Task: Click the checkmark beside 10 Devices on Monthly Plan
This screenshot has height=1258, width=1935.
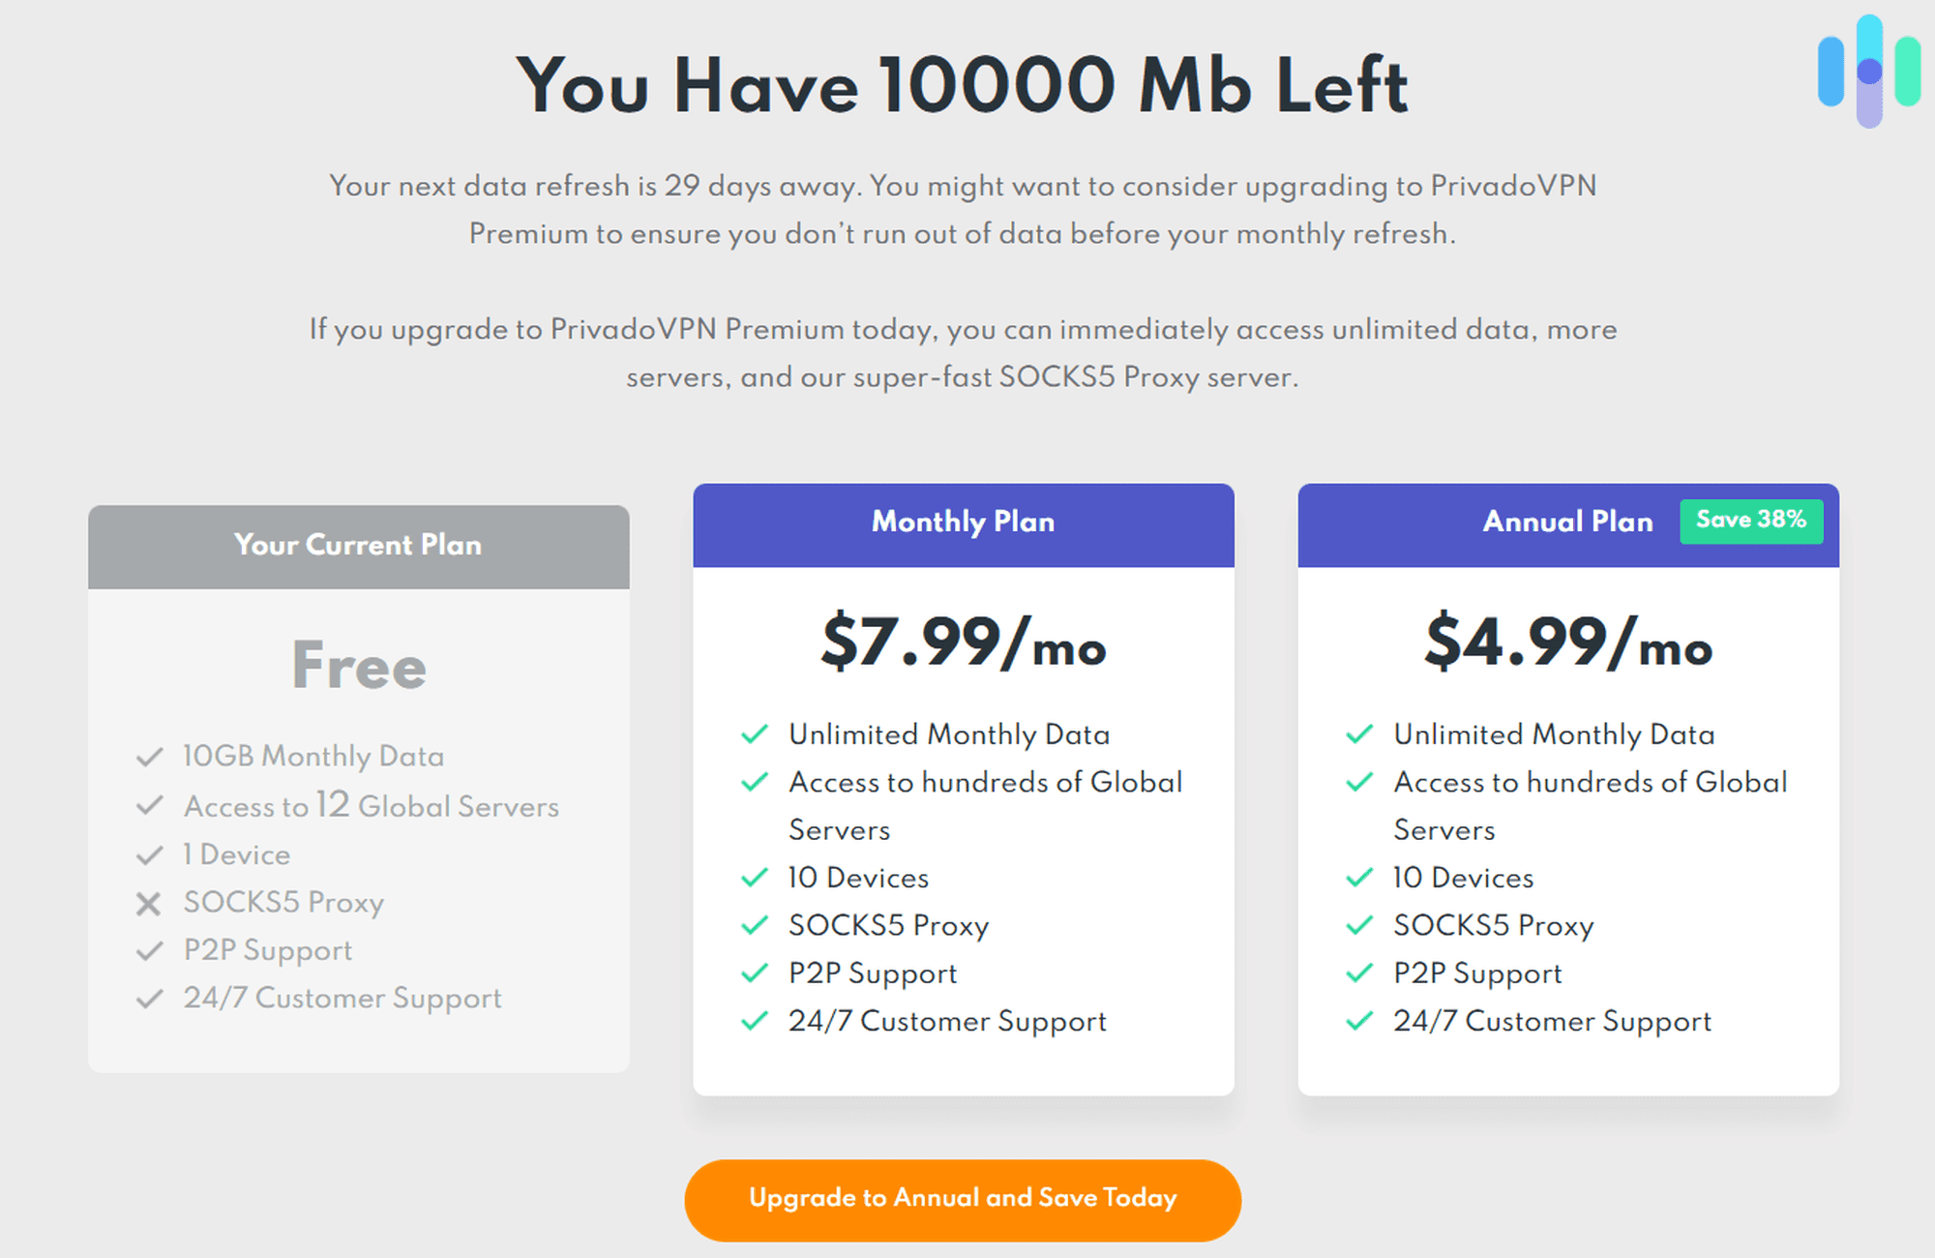Action: tap(756, 879)
